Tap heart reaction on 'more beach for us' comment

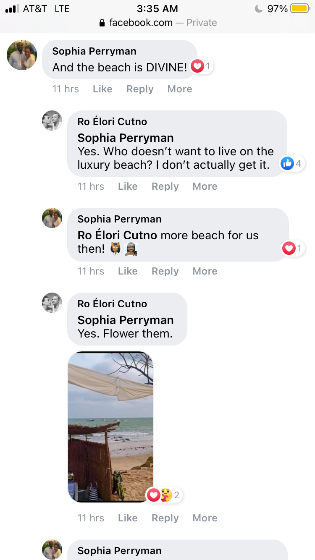293,249
